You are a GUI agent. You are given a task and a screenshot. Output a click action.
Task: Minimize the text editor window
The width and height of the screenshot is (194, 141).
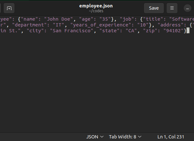[188, 8]
